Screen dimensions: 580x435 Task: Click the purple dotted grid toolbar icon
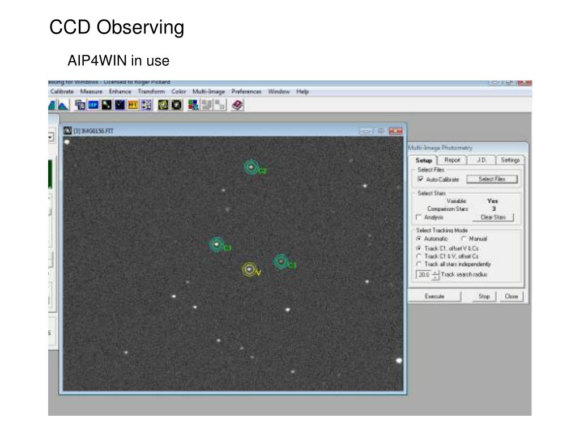click(147, 105)
